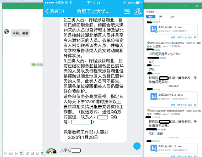Click 打开文件夹 link on the first docx file
This screenshot has width=202, height=157.
point(182,38)
